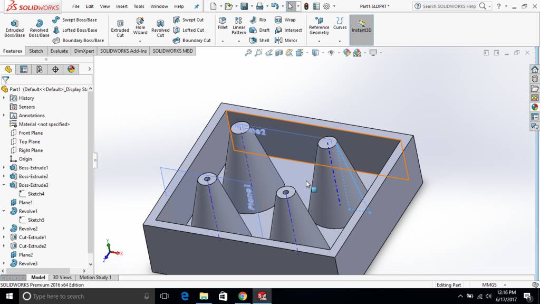This screenshot has height=304, width=540.
Task: Select Plane2 in the feature tree
Action: [x=25, y=255]
